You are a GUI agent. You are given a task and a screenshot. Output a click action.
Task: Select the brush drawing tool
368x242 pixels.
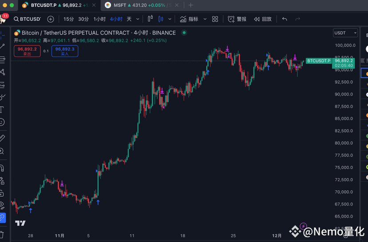[x=2, y=97]
